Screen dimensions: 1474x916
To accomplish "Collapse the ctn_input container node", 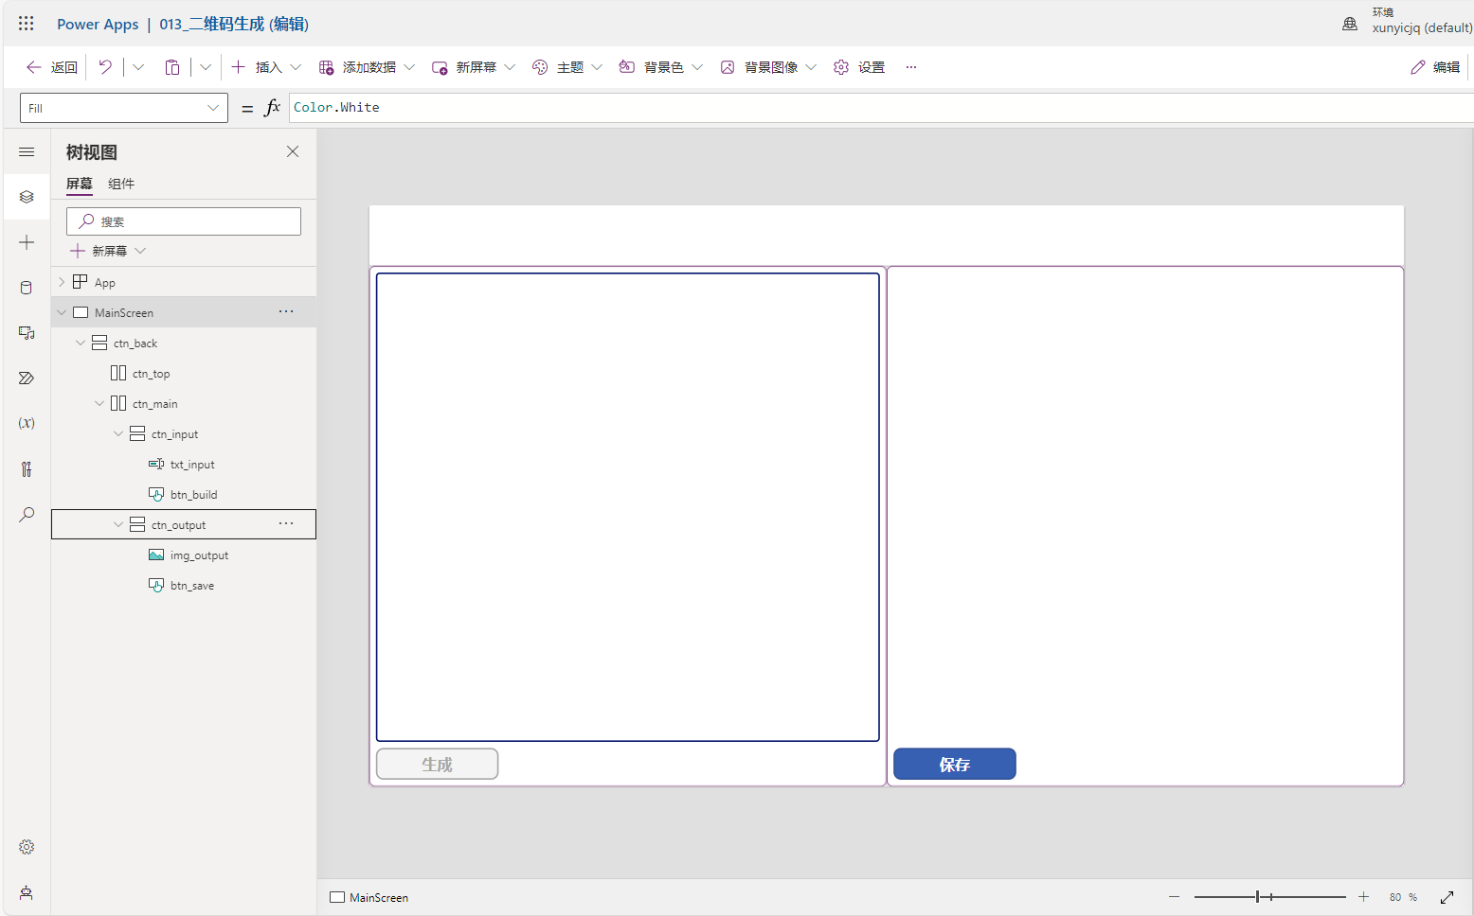I will 118,434.
